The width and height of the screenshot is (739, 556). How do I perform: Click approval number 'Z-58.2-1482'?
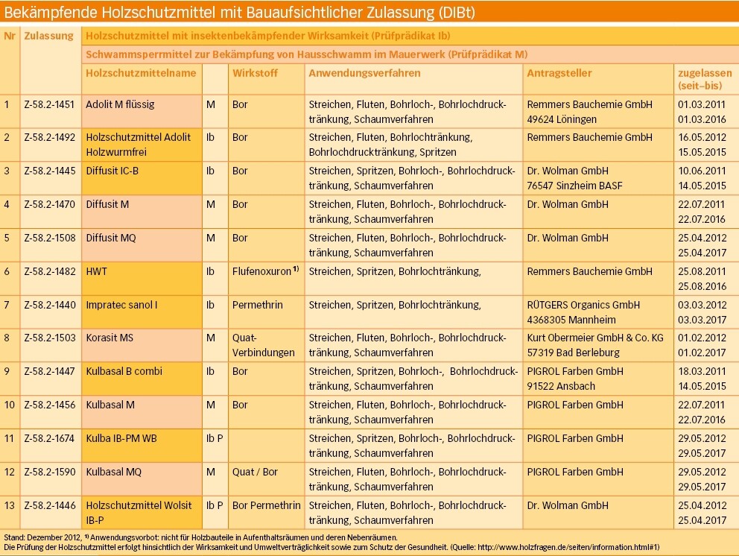49,271
